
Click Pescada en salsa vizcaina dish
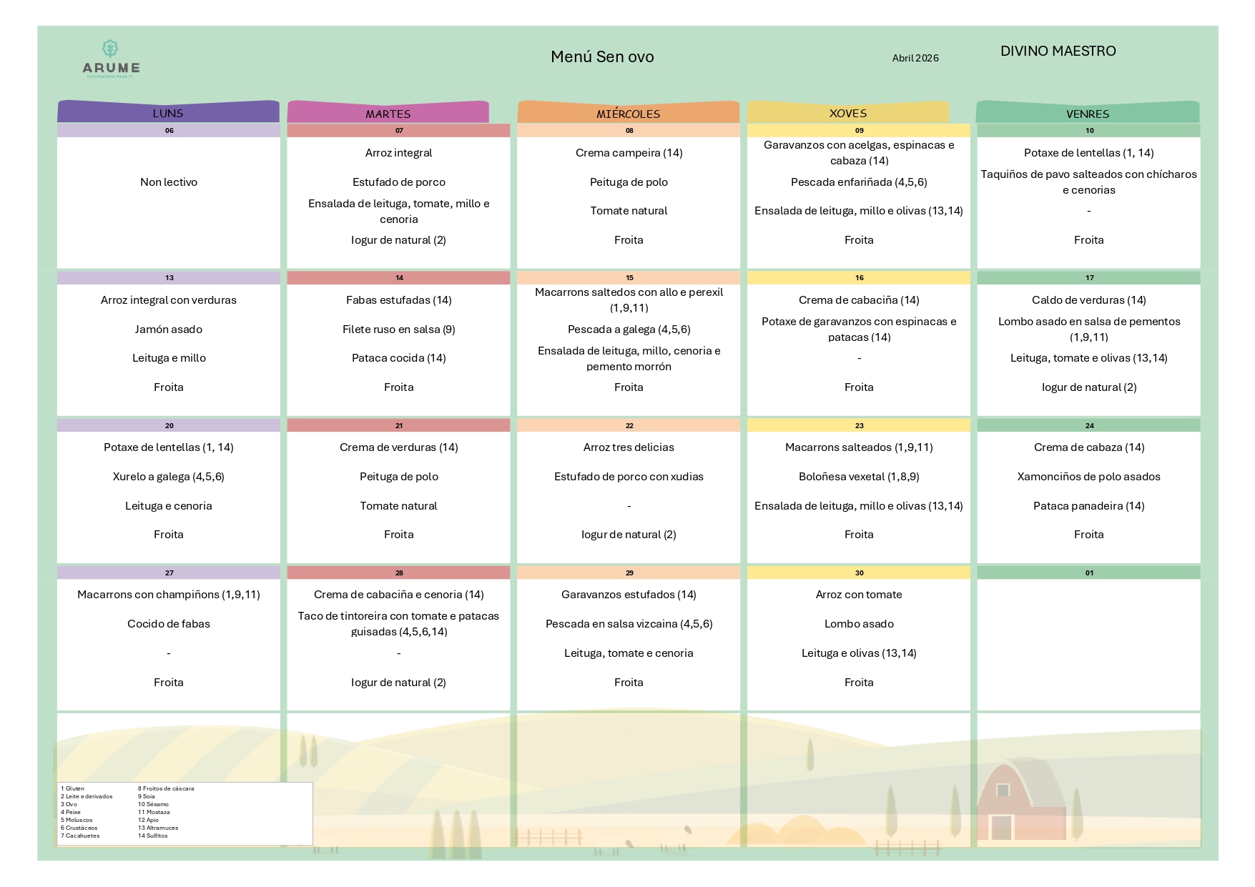pos(629,624)
